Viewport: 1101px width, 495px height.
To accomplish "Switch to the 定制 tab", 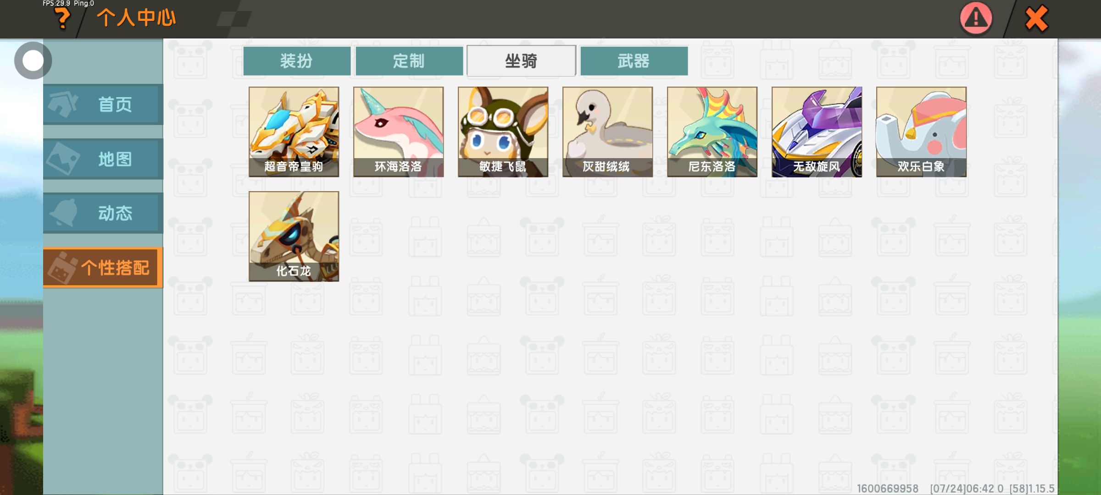I will 409,60.
